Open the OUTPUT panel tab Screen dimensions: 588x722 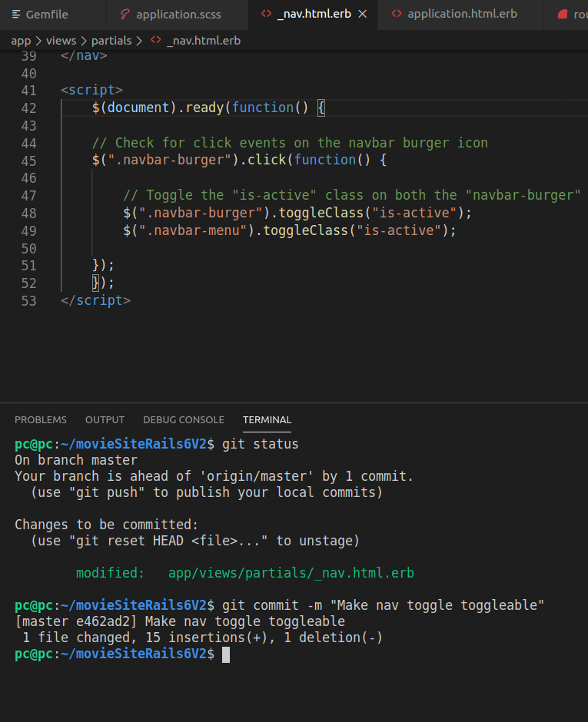coord(105,420)
